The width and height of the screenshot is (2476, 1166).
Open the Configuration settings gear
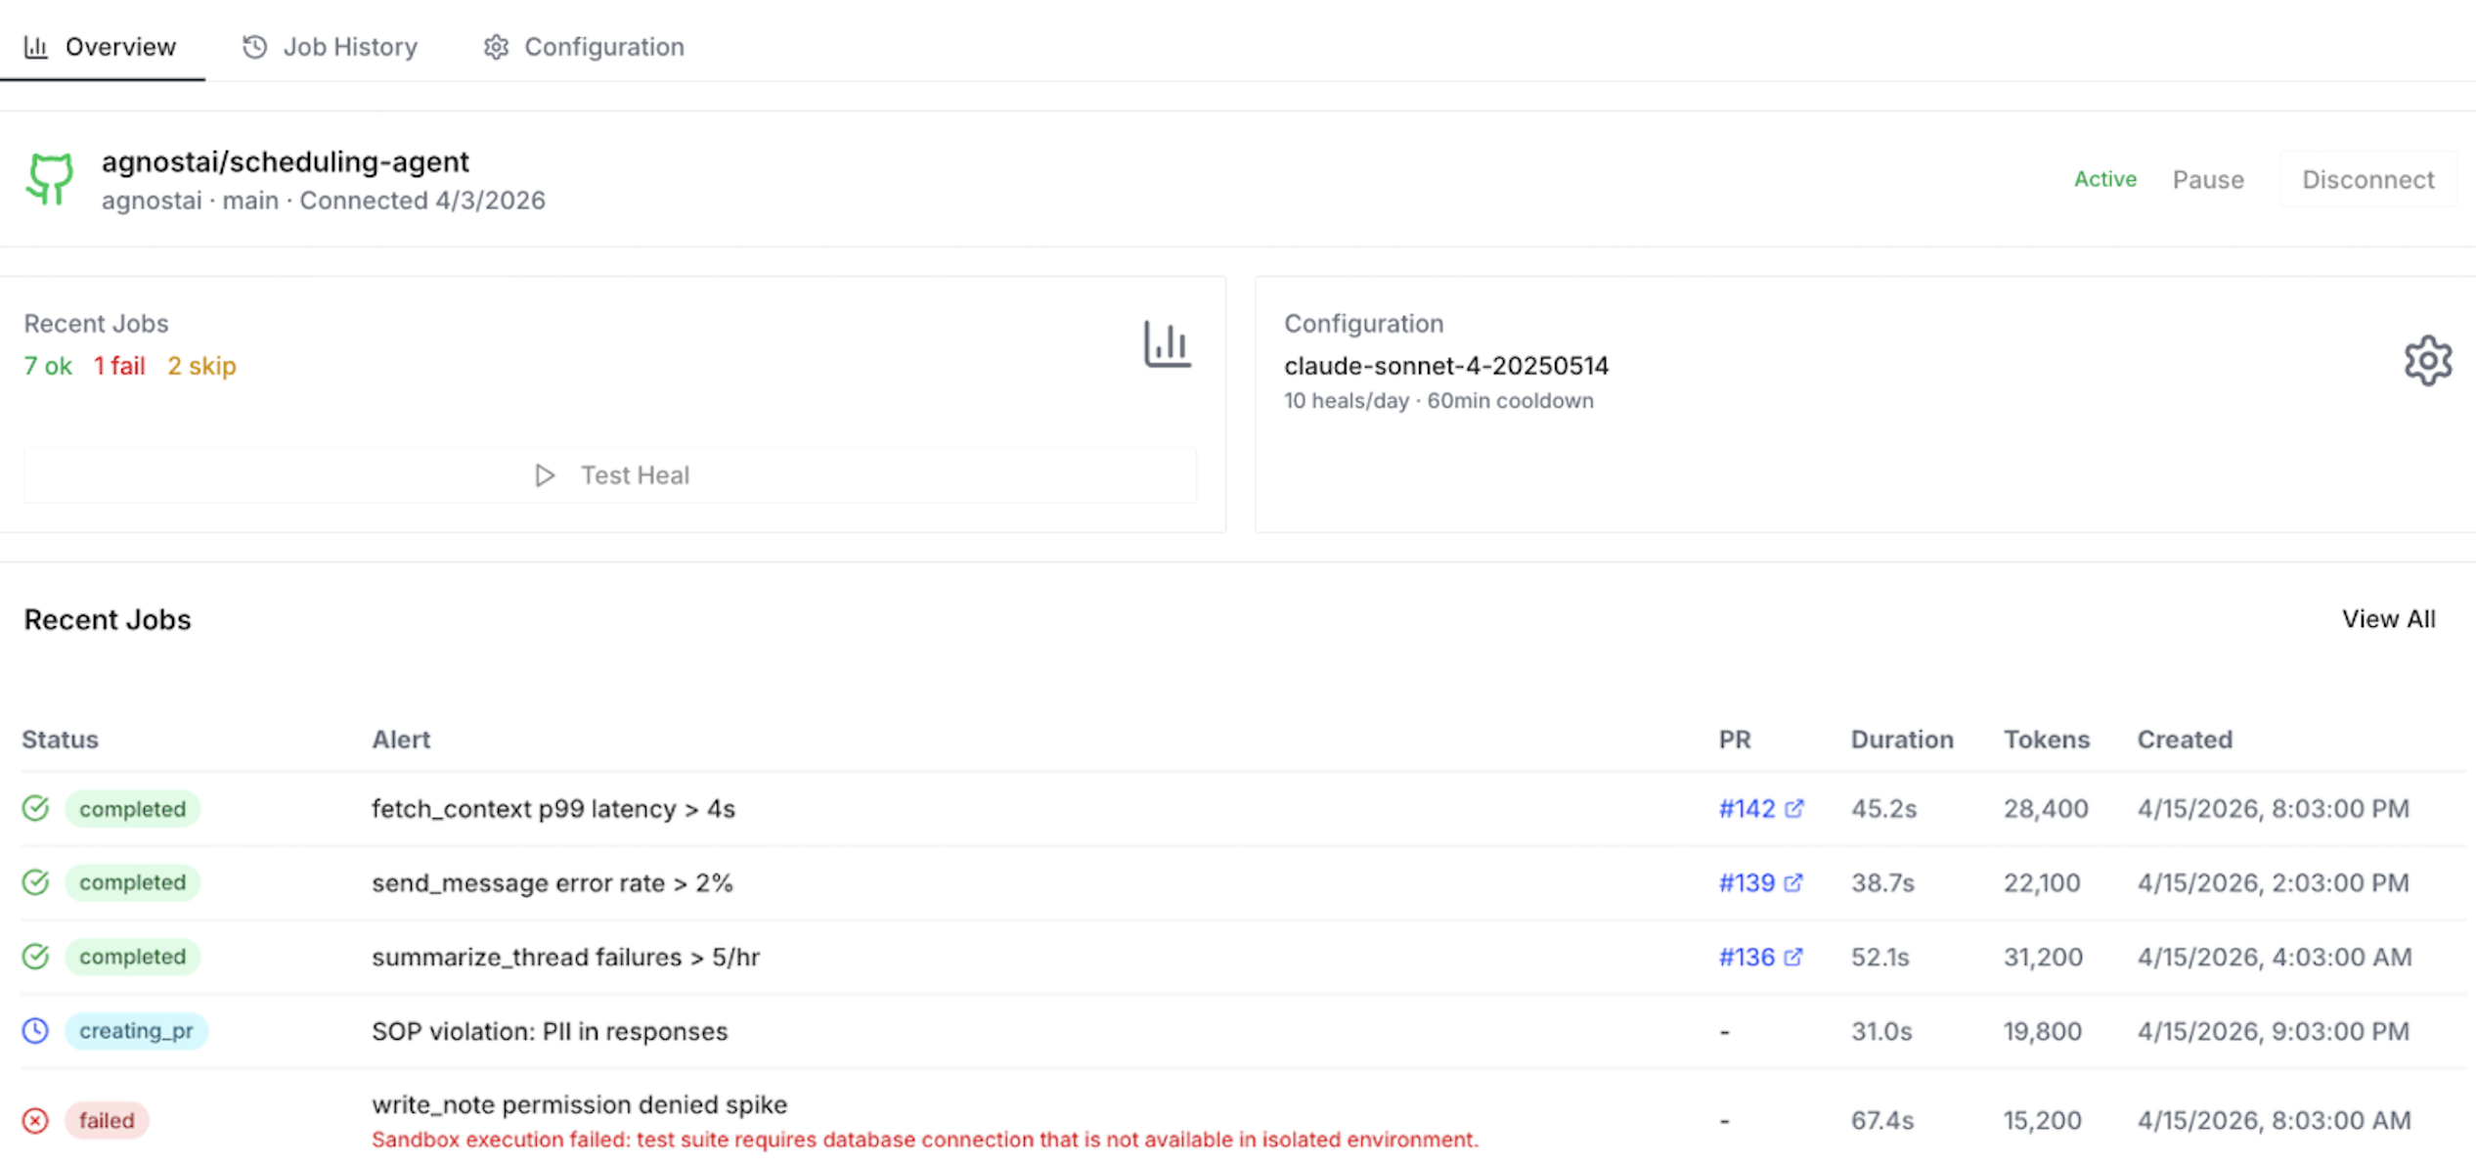pos(2427,360)
